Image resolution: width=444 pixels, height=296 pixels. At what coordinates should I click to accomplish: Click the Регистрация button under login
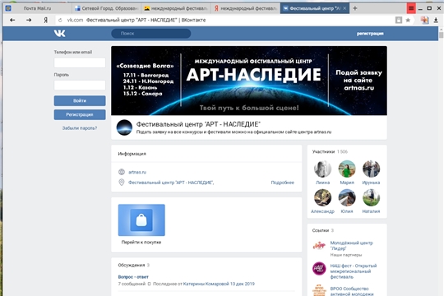coord(80,114)
